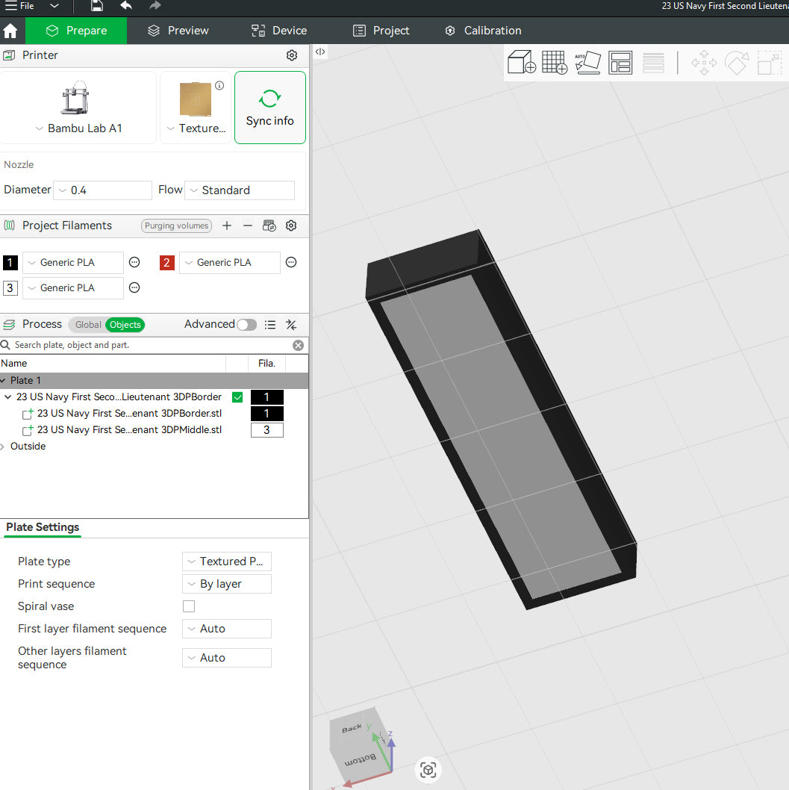The image size is (789, 790).
Task: Toggle the Advanced mode switch
Action: (246, 325)
